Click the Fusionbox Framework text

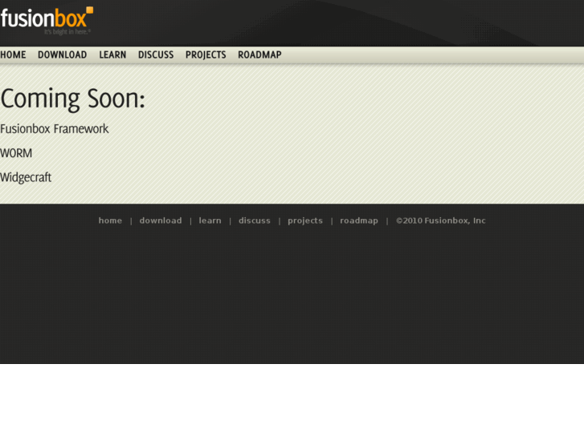click(x=55, y=128)
